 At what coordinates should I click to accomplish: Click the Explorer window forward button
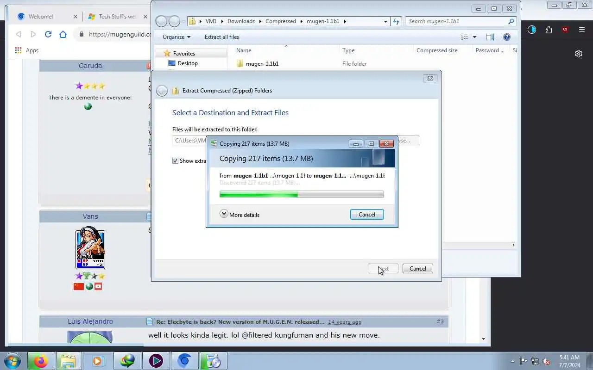(174, 21)
